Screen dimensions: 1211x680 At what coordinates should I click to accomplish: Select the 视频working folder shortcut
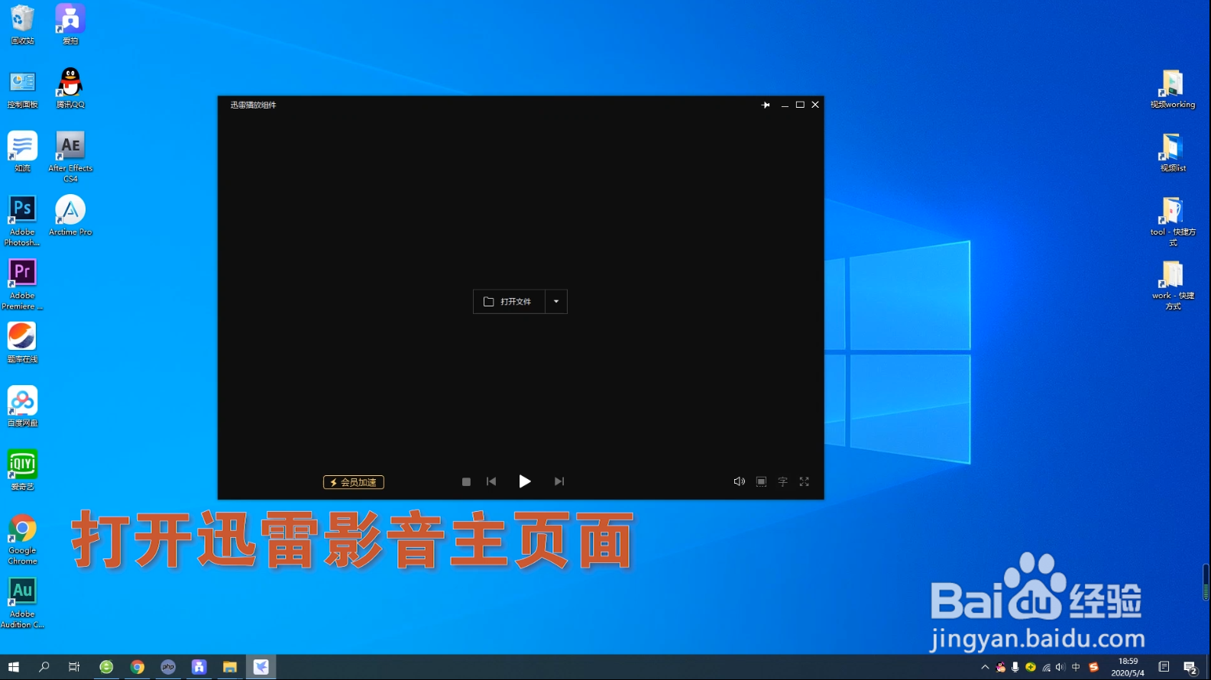1173,89
